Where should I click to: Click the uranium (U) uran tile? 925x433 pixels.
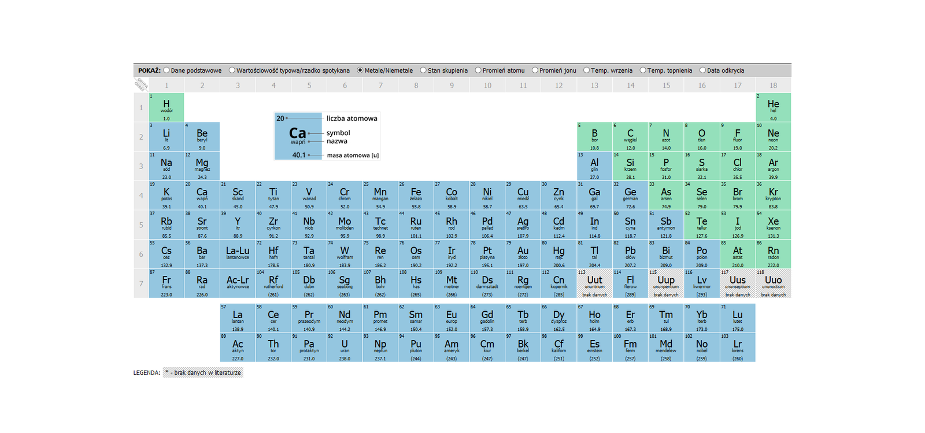coord(345,348)
